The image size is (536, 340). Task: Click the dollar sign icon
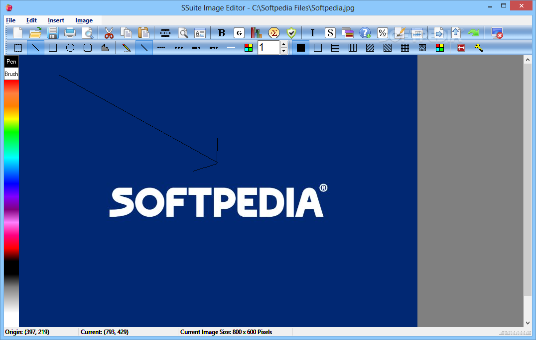(330, 33)
